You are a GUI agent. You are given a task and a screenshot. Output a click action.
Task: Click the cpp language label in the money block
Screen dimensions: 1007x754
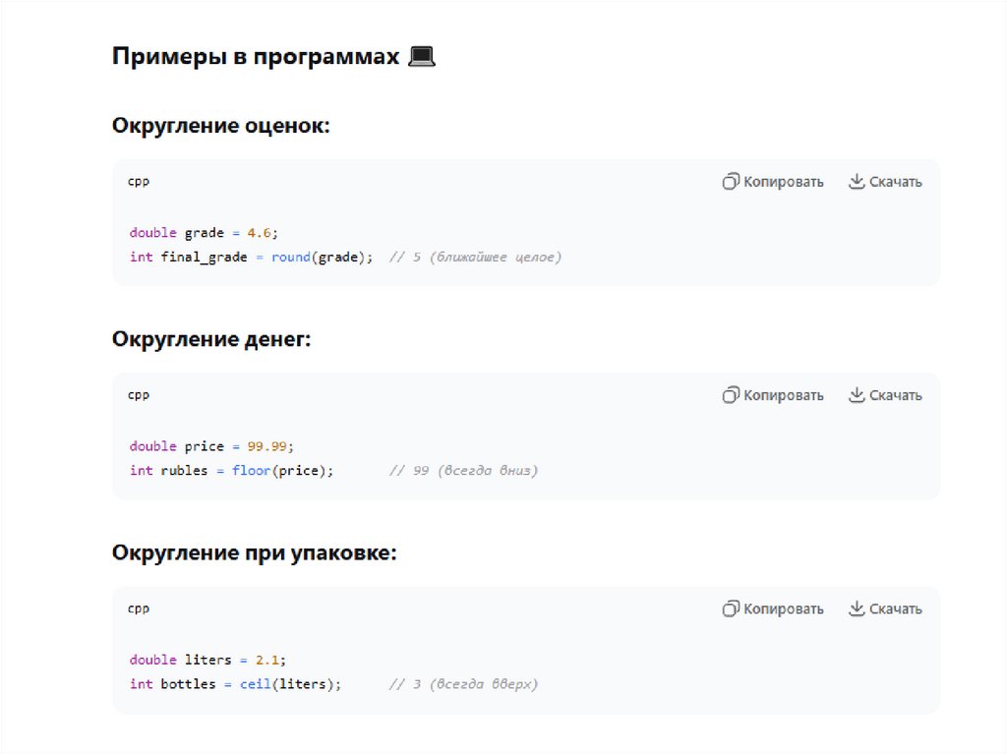(x=139, y=395)
